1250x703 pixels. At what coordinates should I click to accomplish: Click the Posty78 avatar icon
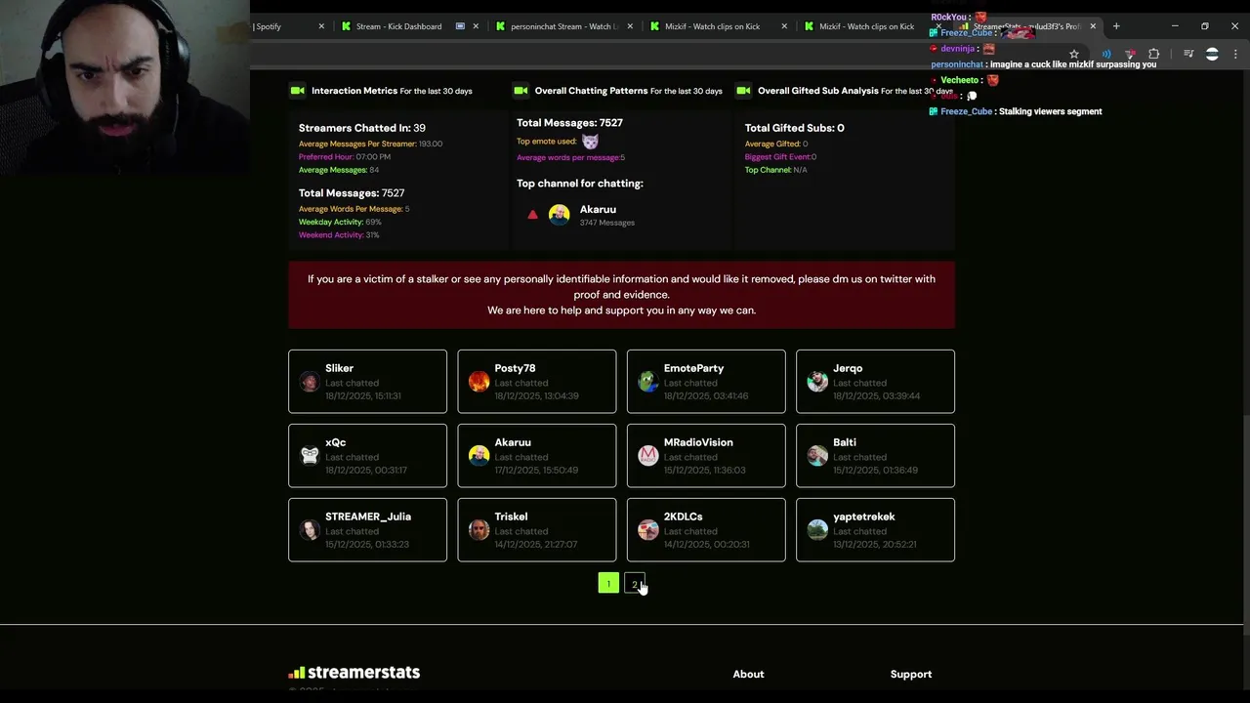tap(479, 382)
